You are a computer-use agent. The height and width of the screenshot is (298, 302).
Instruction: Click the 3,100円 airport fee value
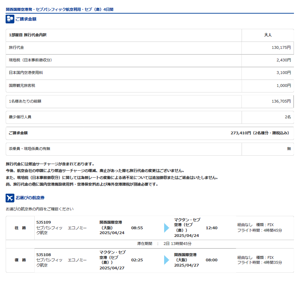pyautogui.click(x=284, y=73)
